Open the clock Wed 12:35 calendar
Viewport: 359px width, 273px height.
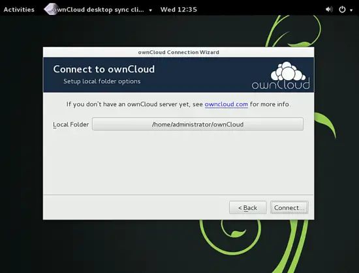pyautogui.click(x=179, y=10)
